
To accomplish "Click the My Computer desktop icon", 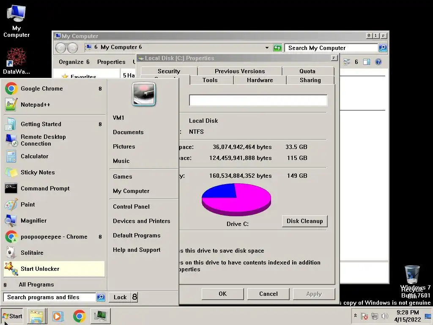I will click(16, 21).
